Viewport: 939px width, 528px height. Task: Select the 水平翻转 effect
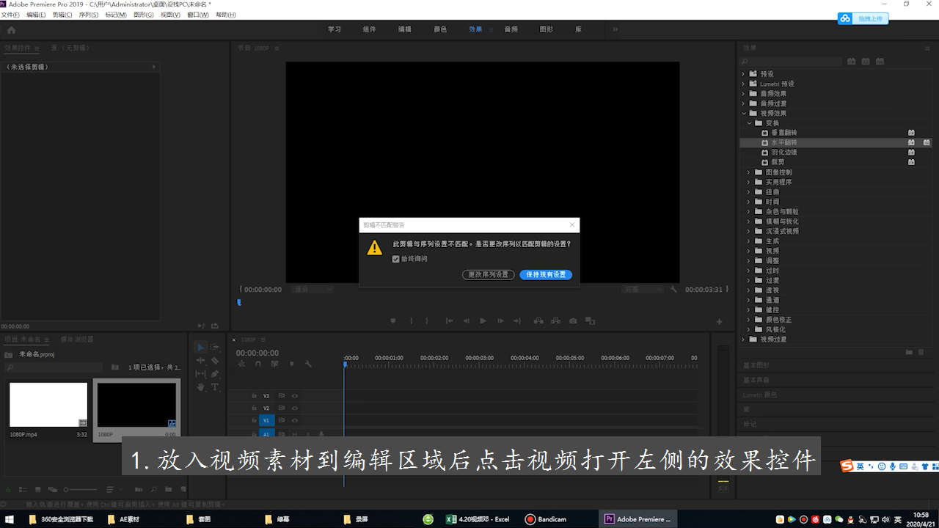click(x=784, y=142)
